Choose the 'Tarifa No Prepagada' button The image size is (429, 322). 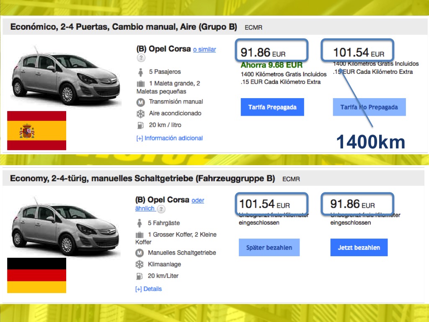[x=369, y=107]
